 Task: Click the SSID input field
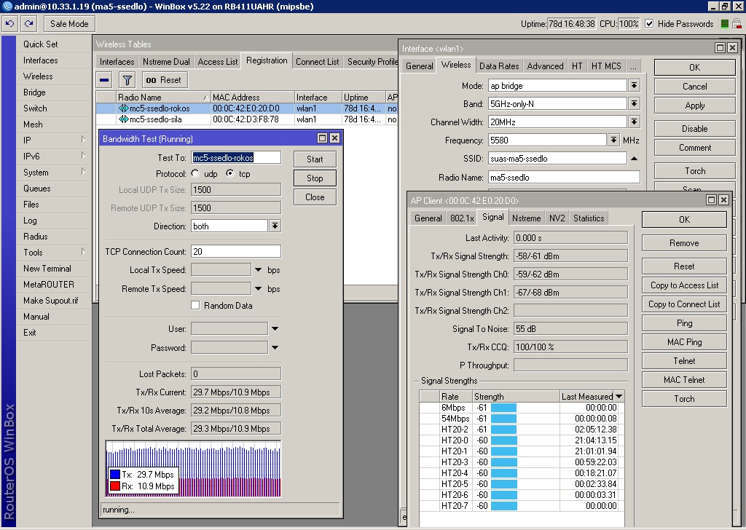[557, 158]
